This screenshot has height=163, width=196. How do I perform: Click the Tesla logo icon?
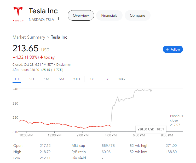pyautogui.click(x=18, y=14)
